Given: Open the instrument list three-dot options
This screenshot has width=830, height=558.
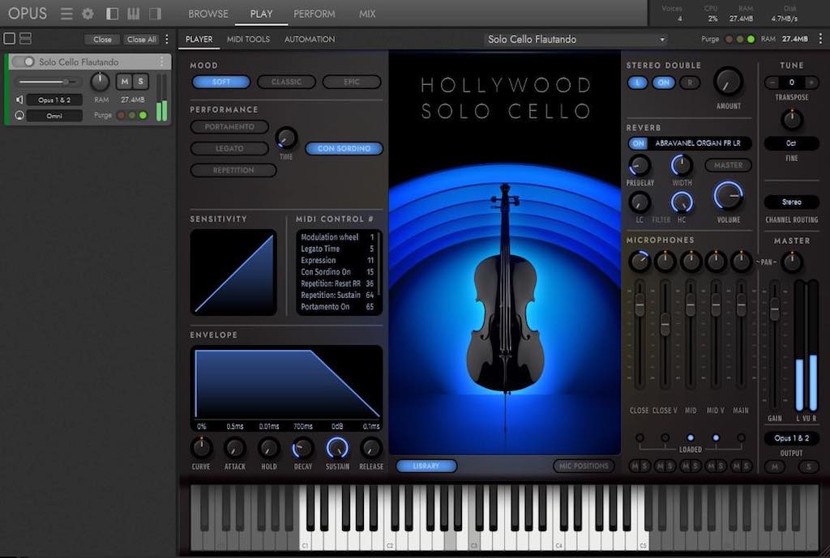Looking at the screenshot, I should [167, 39].
